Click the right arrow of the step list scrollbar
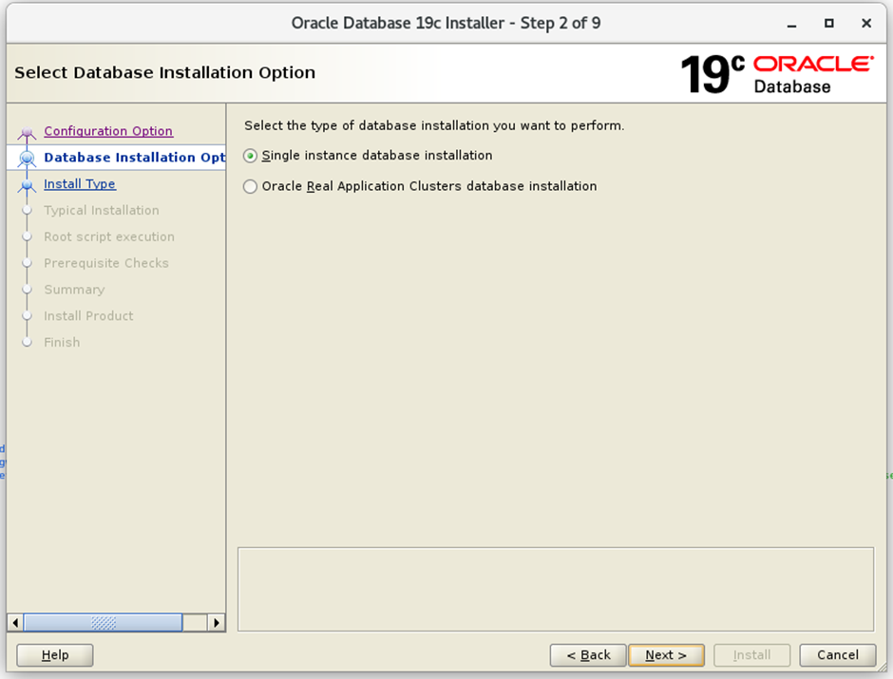Viewport: 893px width, 679px height. pos(216,623)
